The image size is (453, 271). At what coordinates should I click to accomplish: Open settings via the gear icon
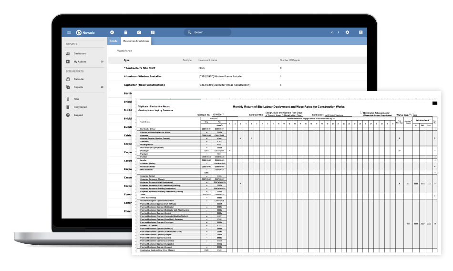click(347, 32)
